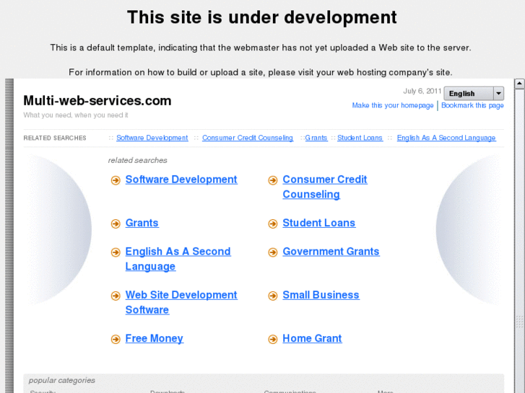Open the Small Business link
This screenshot has height=393, width=525.
(x=321, y=295)
